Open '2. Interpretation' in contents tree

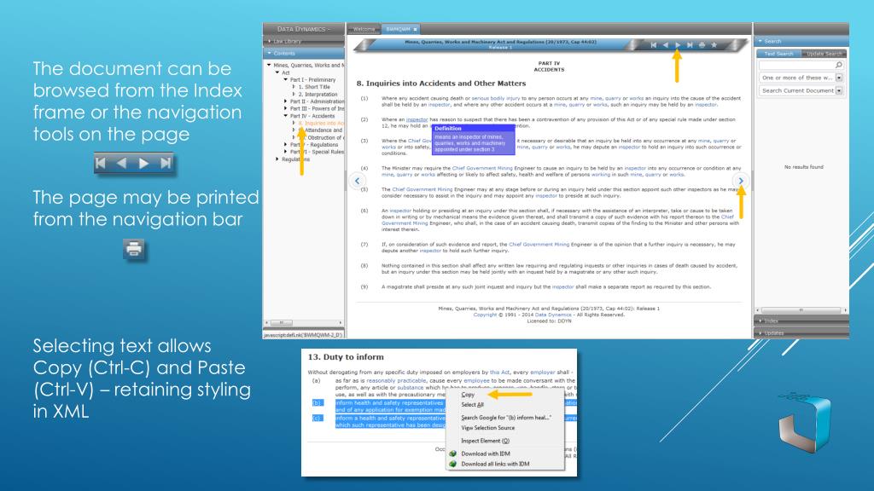point(318,95)
